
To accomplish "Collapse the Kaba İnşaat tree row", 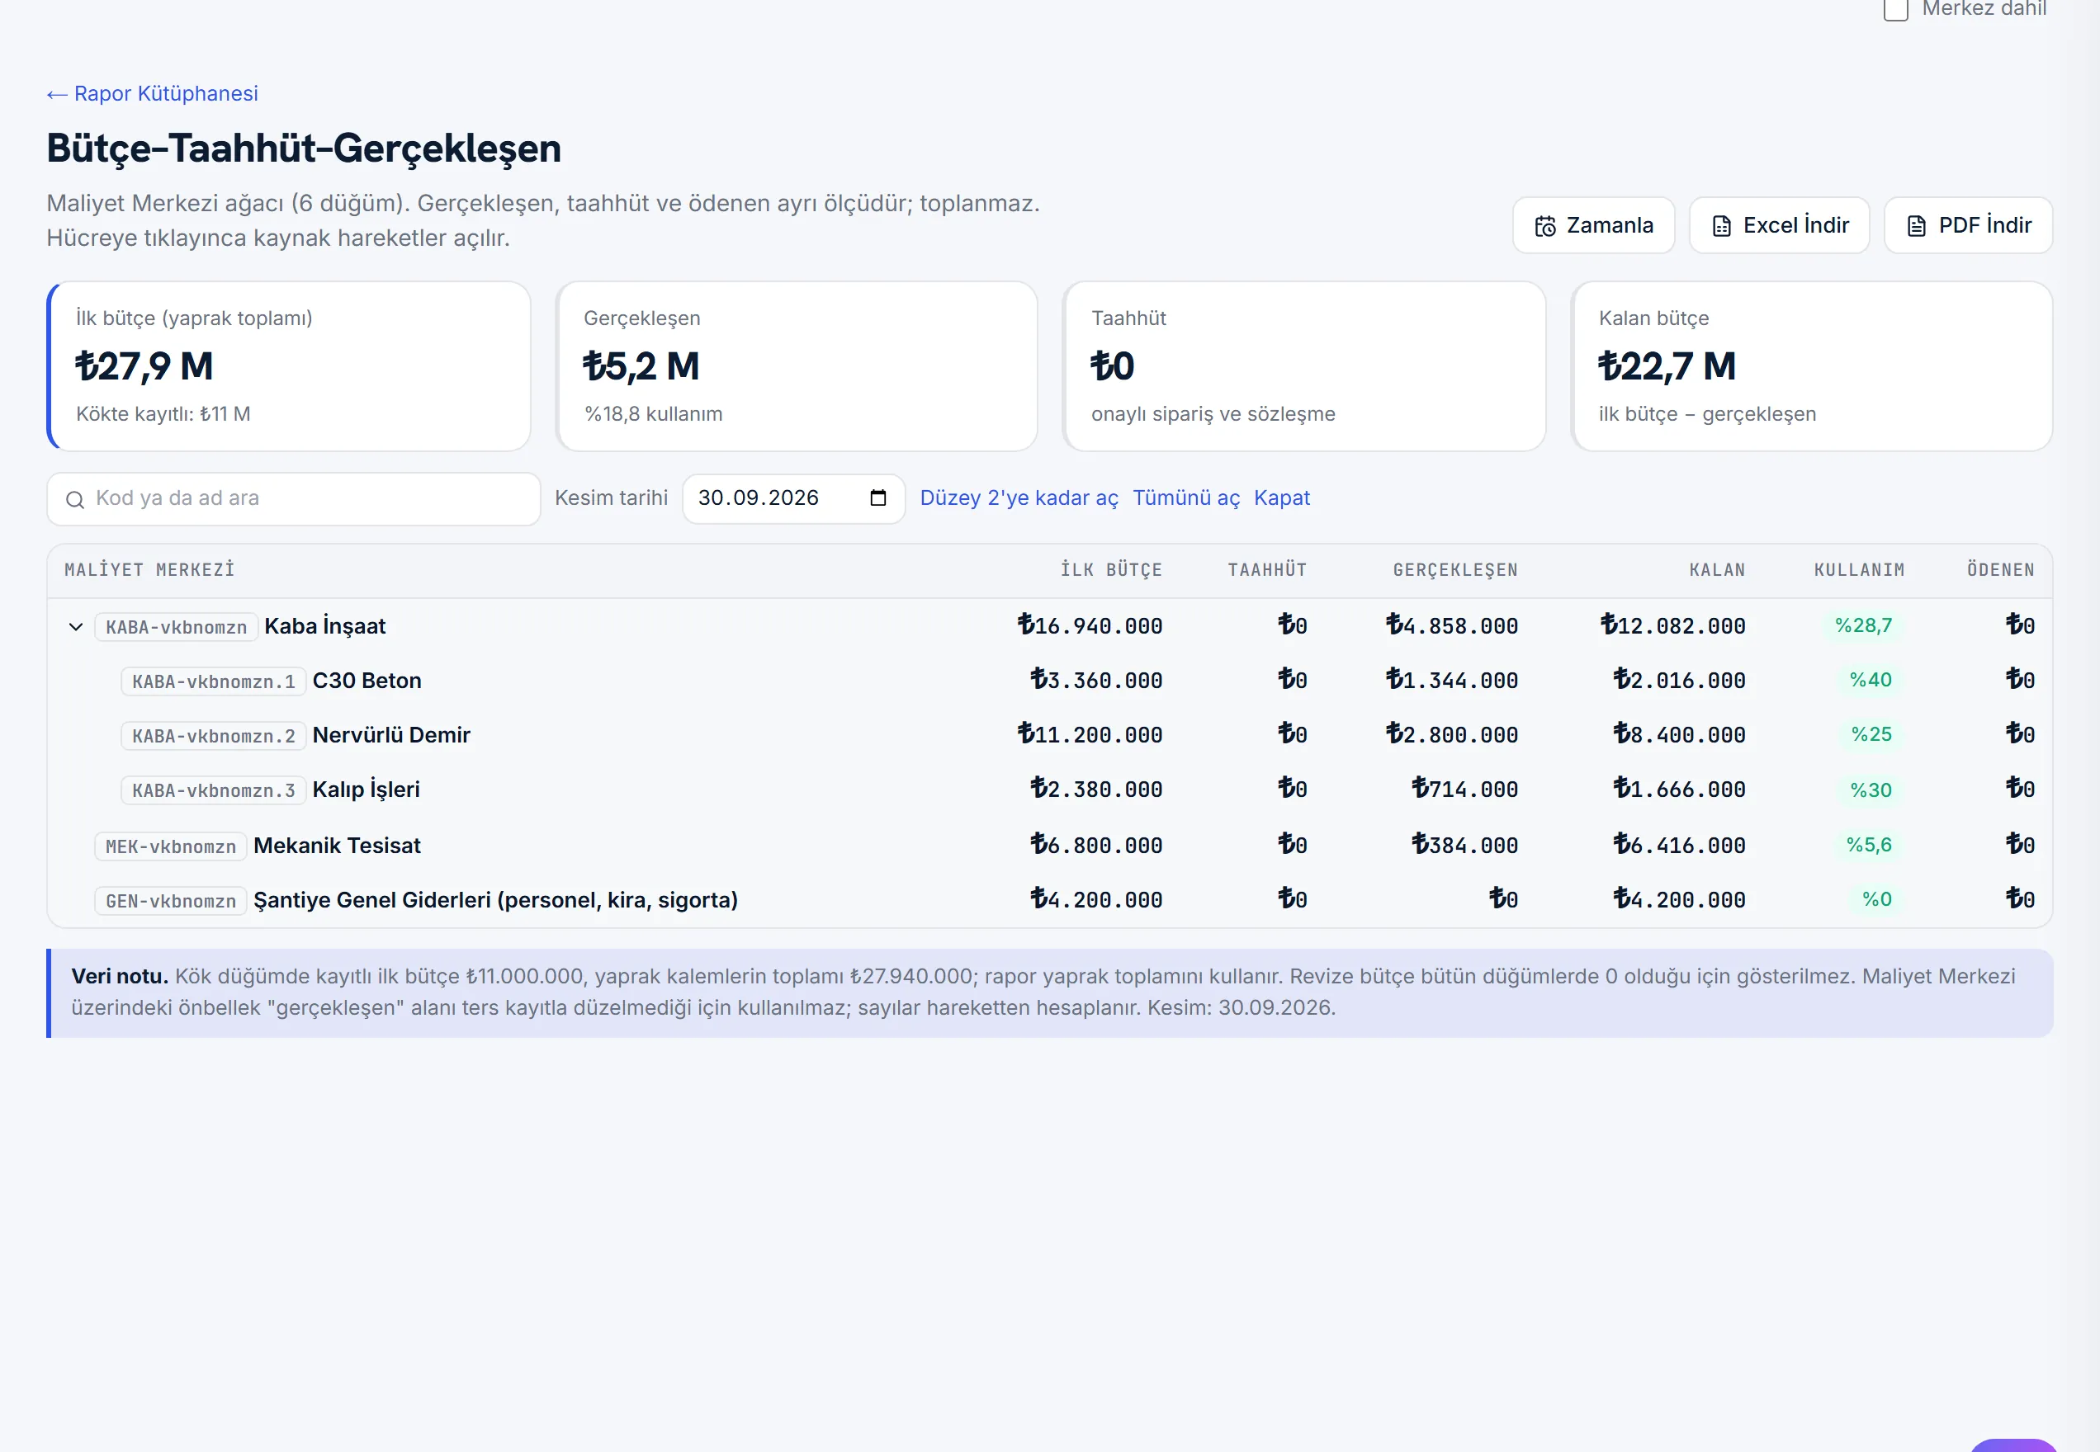I will tap(76, 627).
